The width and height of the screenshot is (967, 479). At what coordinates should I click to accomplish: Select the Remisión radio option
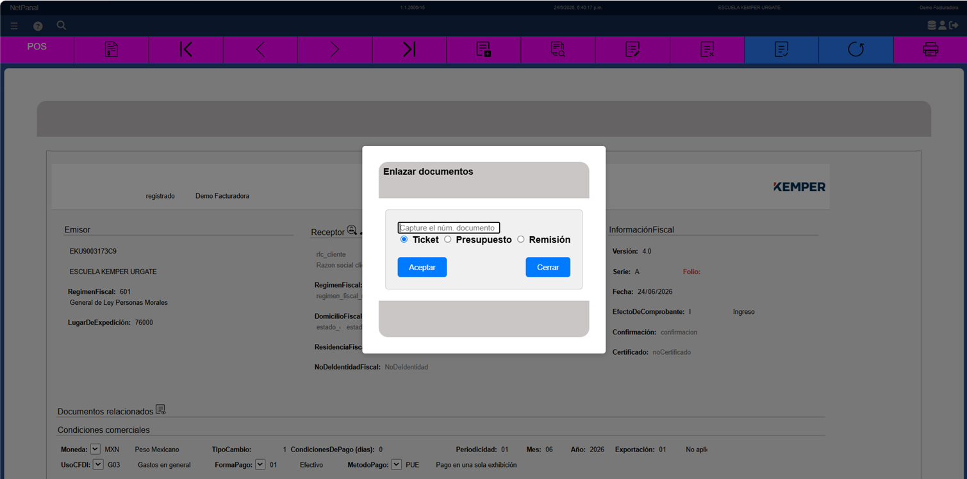point(521,239)
